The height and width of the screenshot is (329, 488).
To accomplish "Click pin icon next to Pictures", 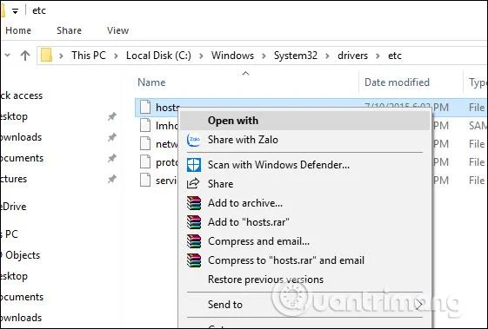I will coord(111,179).
